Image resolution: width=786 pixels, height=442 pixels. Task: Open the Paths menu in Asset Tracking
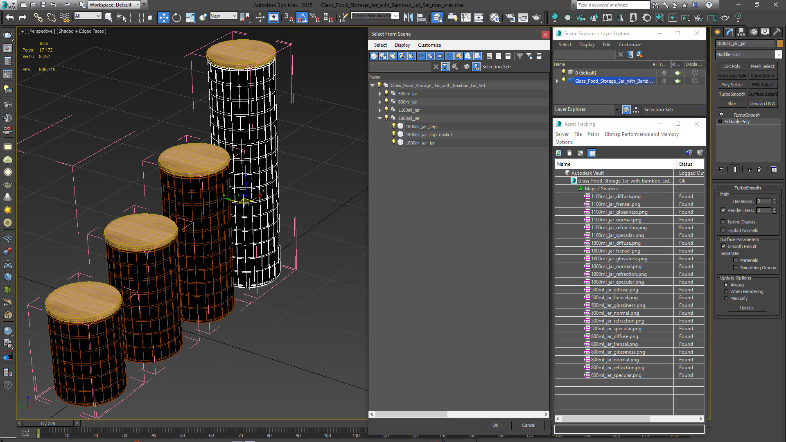point(593,134)
